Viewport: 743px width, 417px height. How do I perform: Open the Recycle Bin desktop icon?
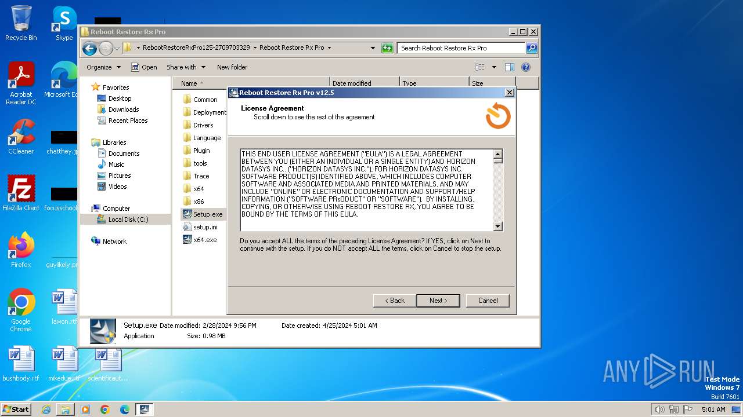coord(21,23)
